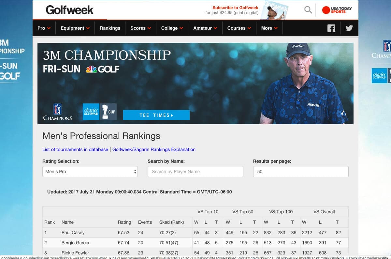This screenshot has width=391, height=259.
Task: Open the Facebook page icon
Action: (x=331, y=28)
